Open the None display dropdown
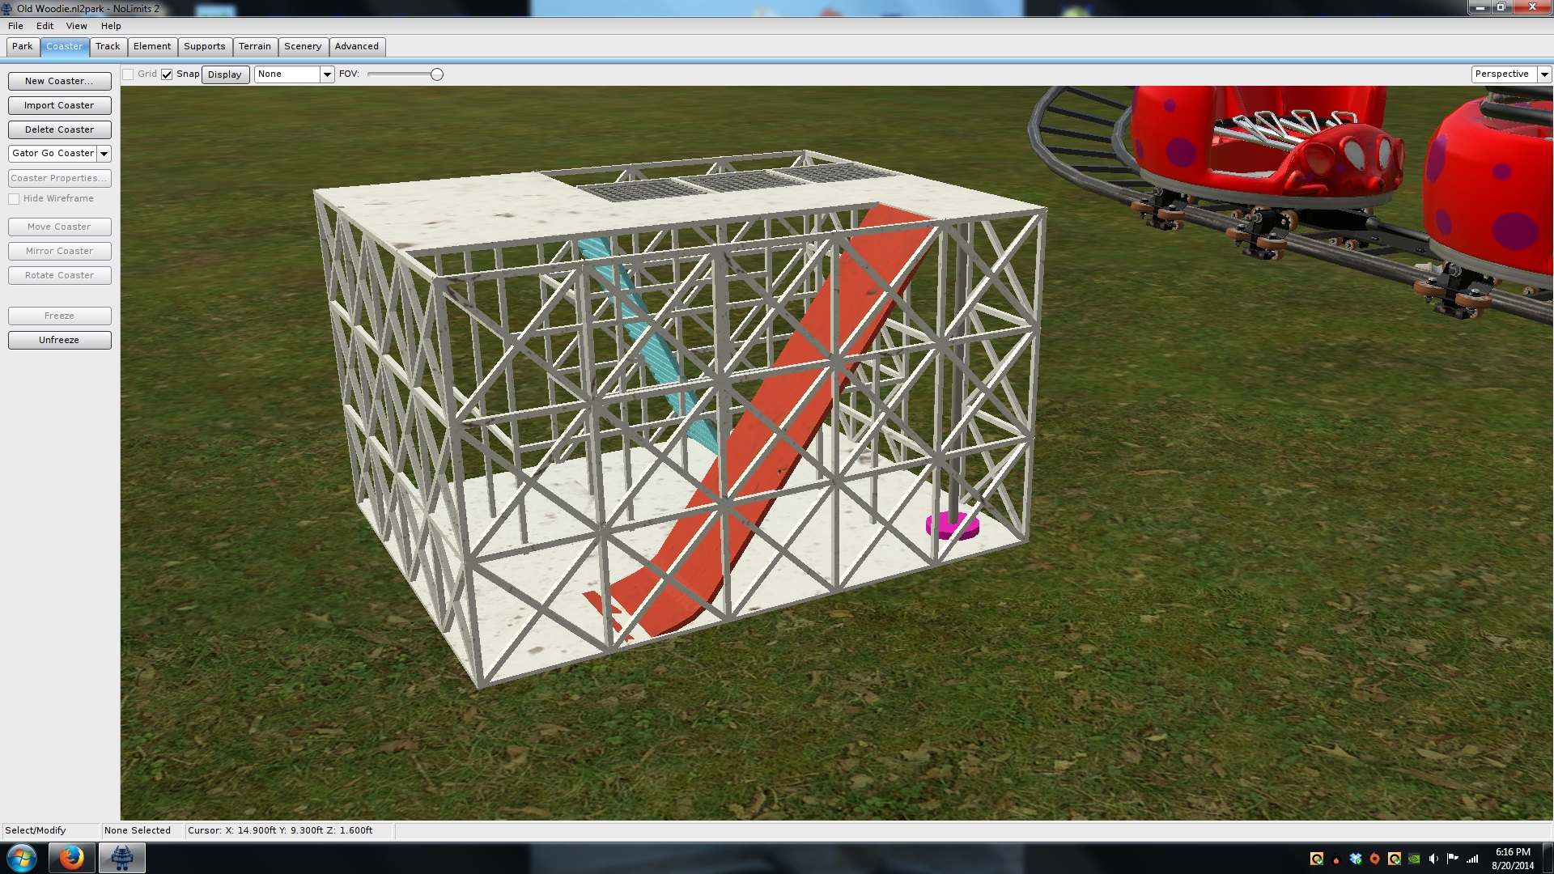 tap(327, 74)
